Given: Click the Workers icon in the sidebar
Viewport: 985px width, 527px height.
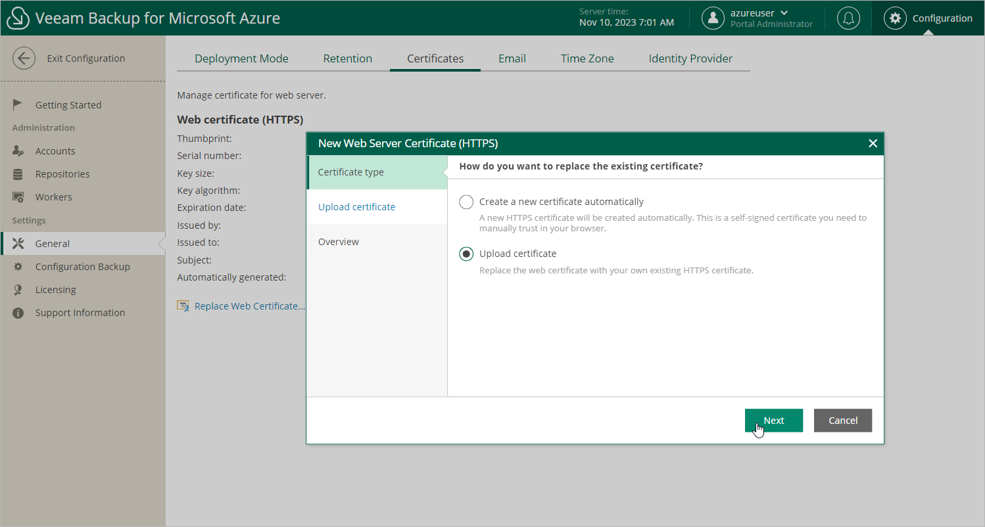Looking at the screenshot, I should pos(18,197).
